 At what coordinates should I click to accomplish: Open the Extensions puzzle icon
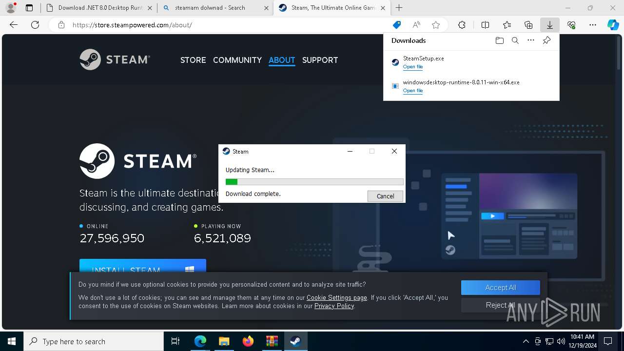pyautogui.click(x=462, y=25)
